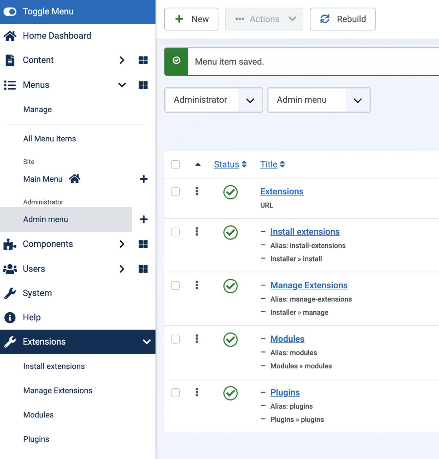Sort by the Status column header link

[227, 164]
